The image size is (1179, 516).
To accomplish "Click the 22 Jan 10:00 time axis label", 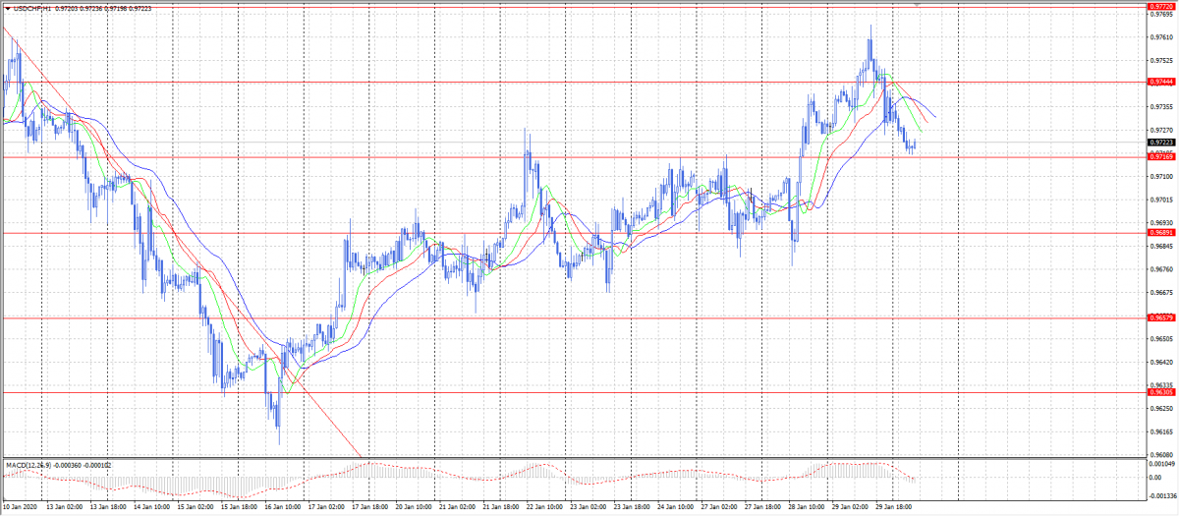I will (543, 508).
